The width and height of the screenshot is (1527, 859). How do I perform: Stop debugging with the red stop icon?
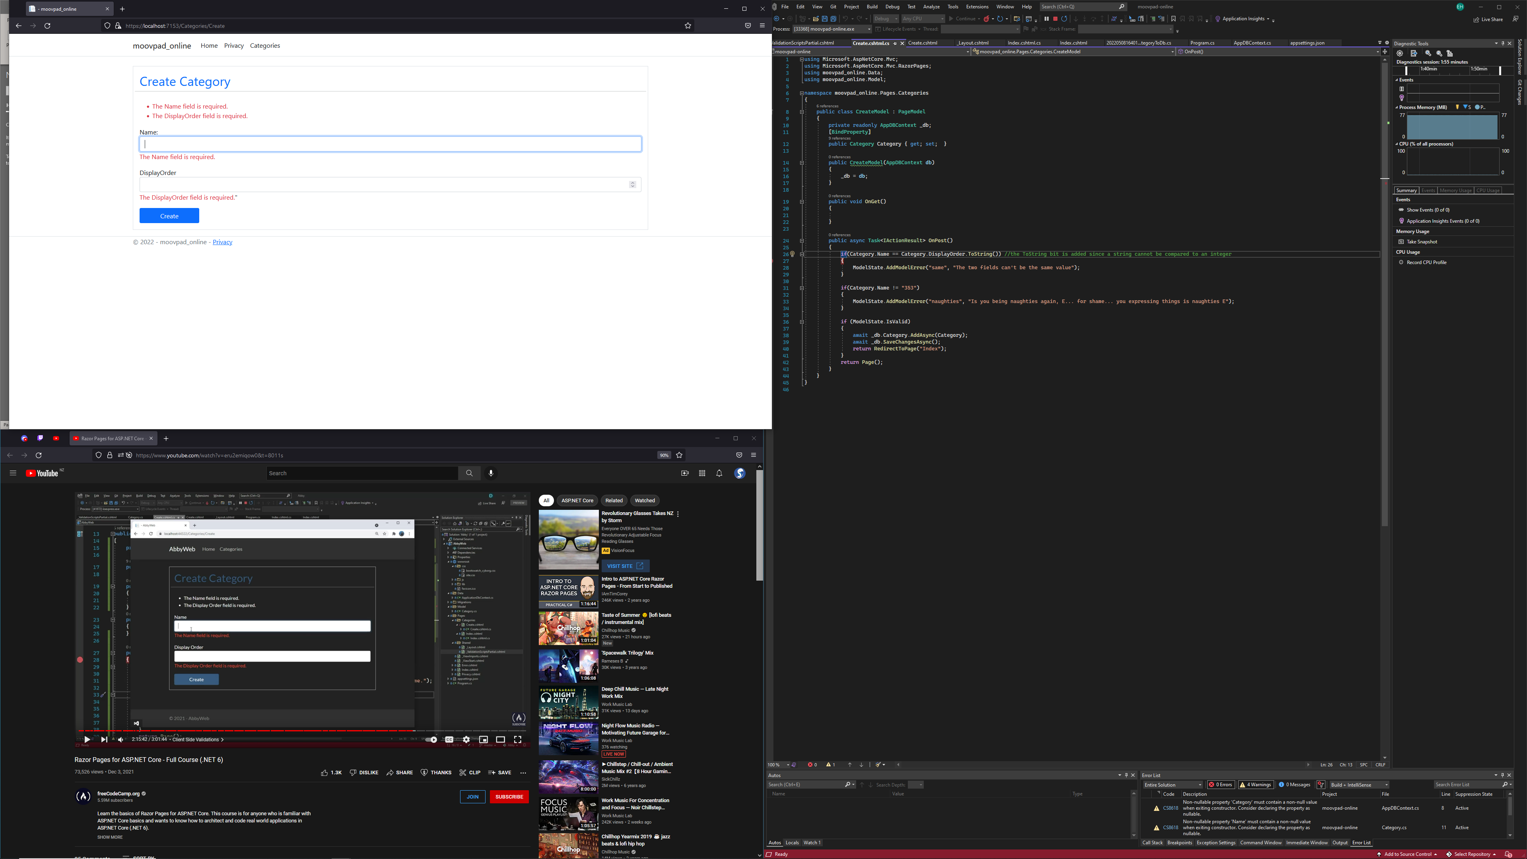point(1056,19)
